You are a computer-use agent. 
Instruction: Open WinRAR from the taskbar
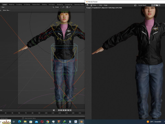pyautogui.click(x=59, y=122)
